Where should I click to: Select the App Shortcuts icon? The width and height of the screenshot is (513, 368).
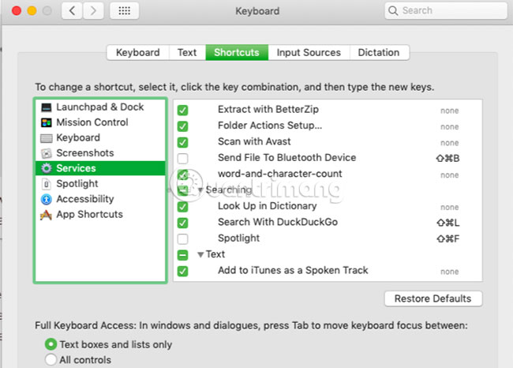pyautogui.click(x=47, y=215)
